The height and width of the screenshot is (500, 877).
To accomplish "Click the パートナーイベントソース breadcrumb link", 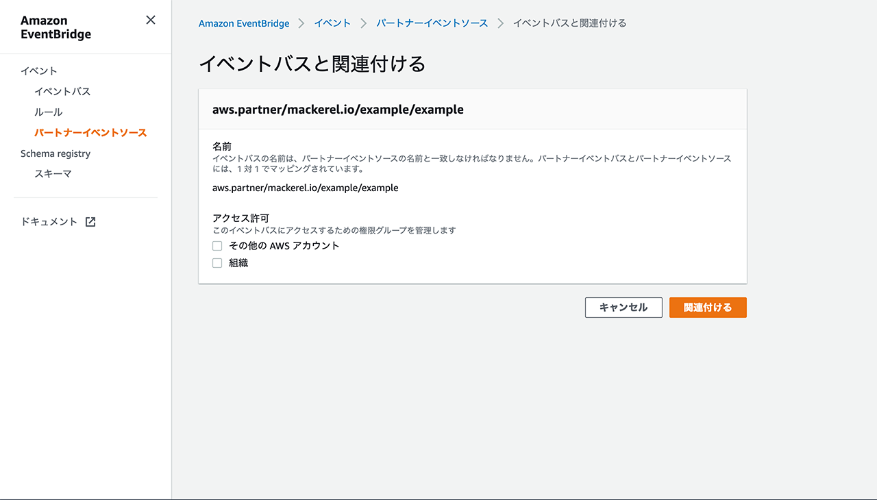I will tap(432, 23).
